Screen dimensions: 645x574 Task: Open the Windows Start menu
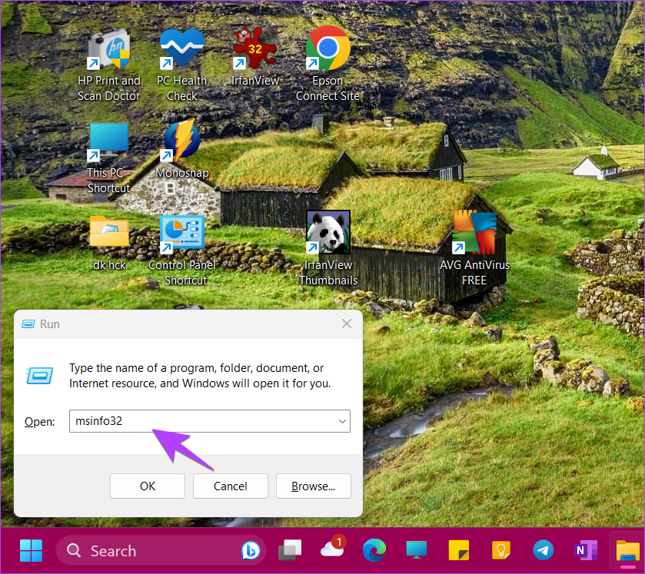pos(32,551)
